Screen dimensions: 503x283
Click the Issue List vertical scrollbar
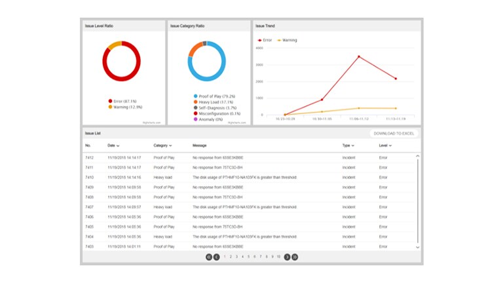[418, 201]
